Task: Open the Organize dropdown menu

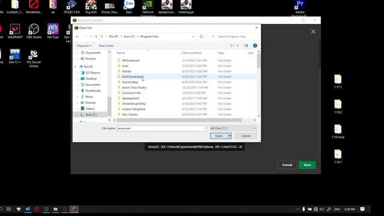Action: (x=84, y=46)
